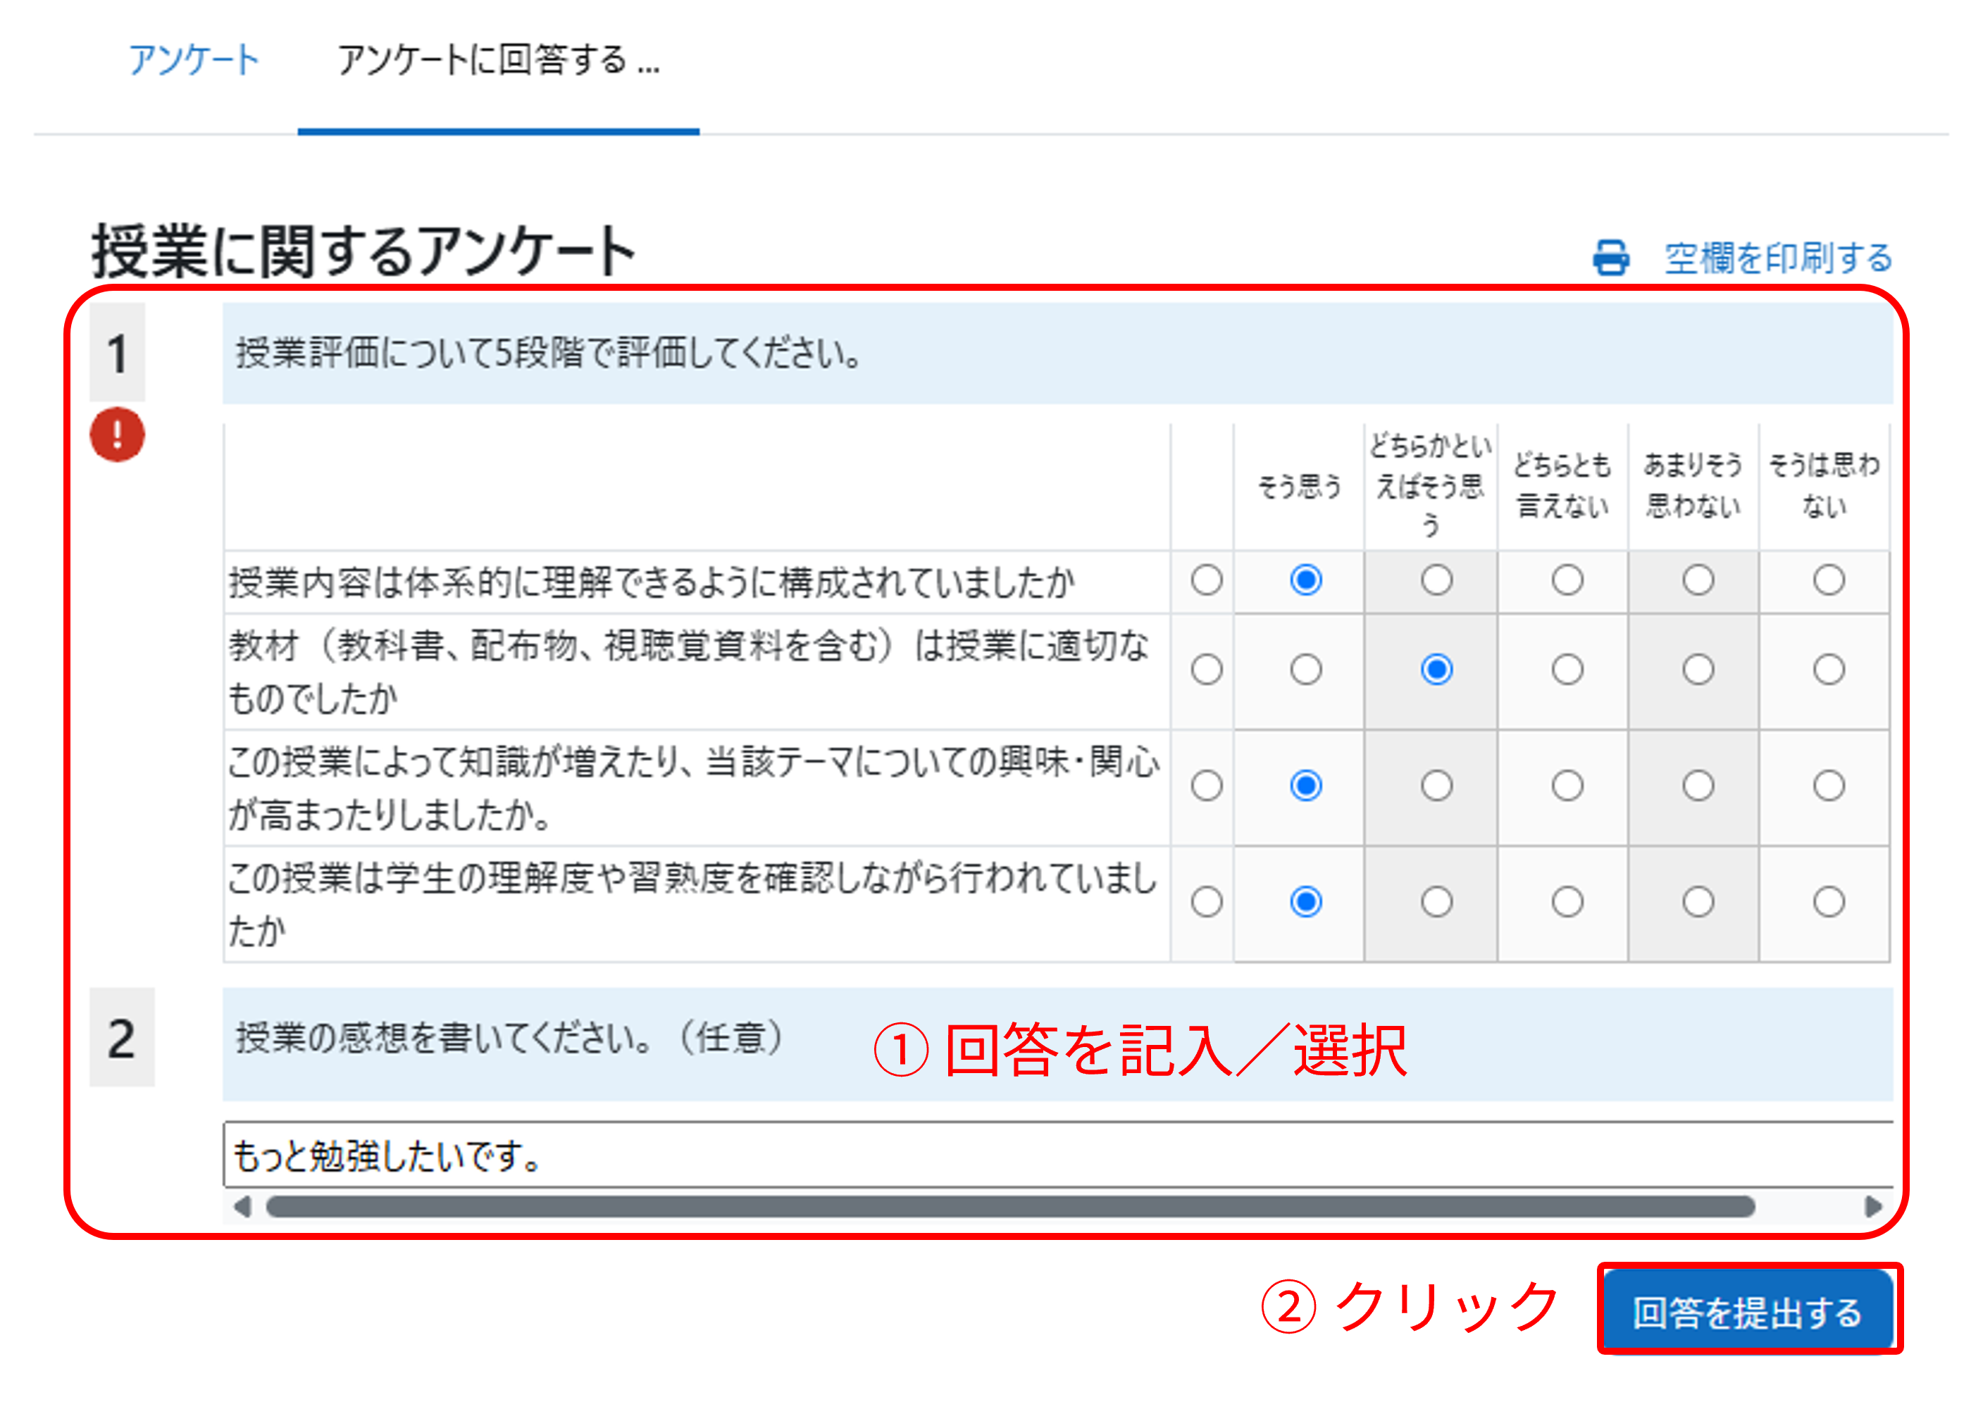Screen dimensions: 1971x1416
Task: Select the unlabeled first radio in 授業内容 row
Action: (x=1206, y=579)
